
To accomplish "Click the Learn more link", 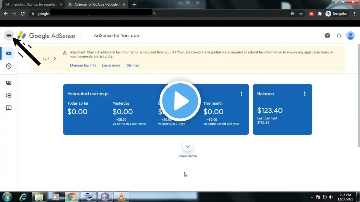I will [111, 65].
